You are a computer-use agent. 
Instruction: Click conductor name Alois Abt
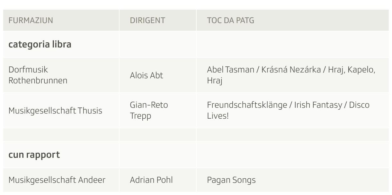147,75
